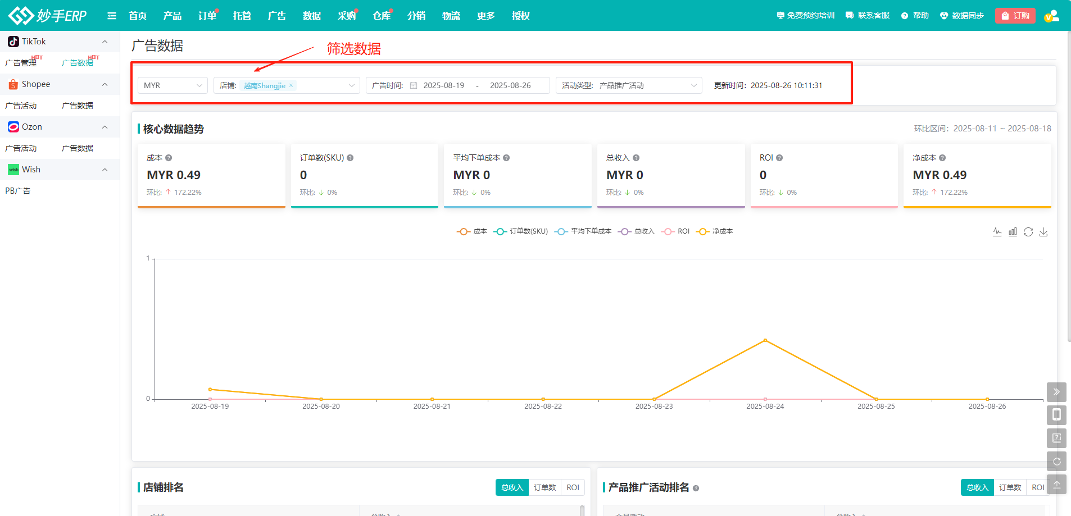Viewport: 1071px width, 516px height.
Task: Open the 更多 top menu
Action: (x=486, y=16)
